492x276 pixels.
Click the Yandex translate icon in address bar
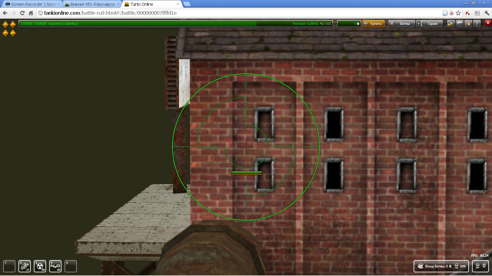tap(452, 13)
